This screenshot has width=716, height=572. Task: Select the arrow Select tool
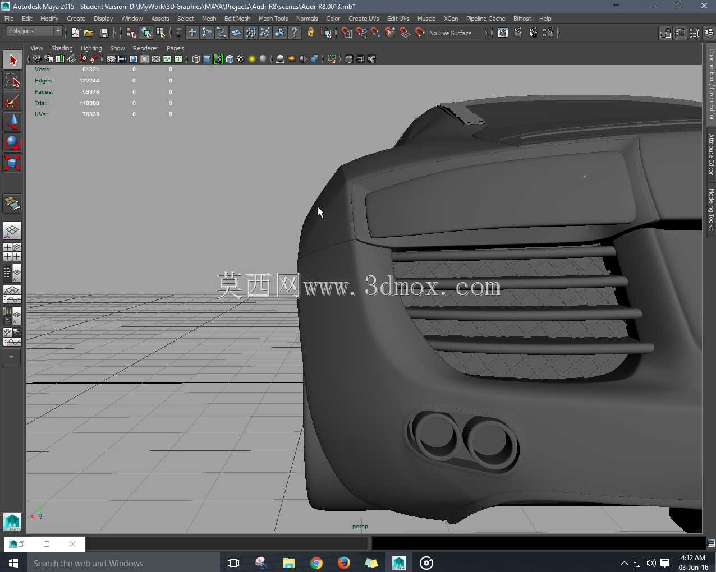coord(12,60)
